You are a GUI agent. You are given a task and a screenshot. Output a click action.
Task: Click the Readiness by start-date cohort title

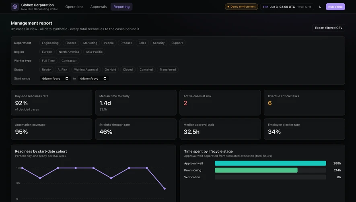(41, 151)
